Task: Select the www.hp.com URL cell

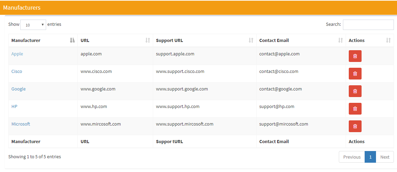Action: (x=115, y=108)
